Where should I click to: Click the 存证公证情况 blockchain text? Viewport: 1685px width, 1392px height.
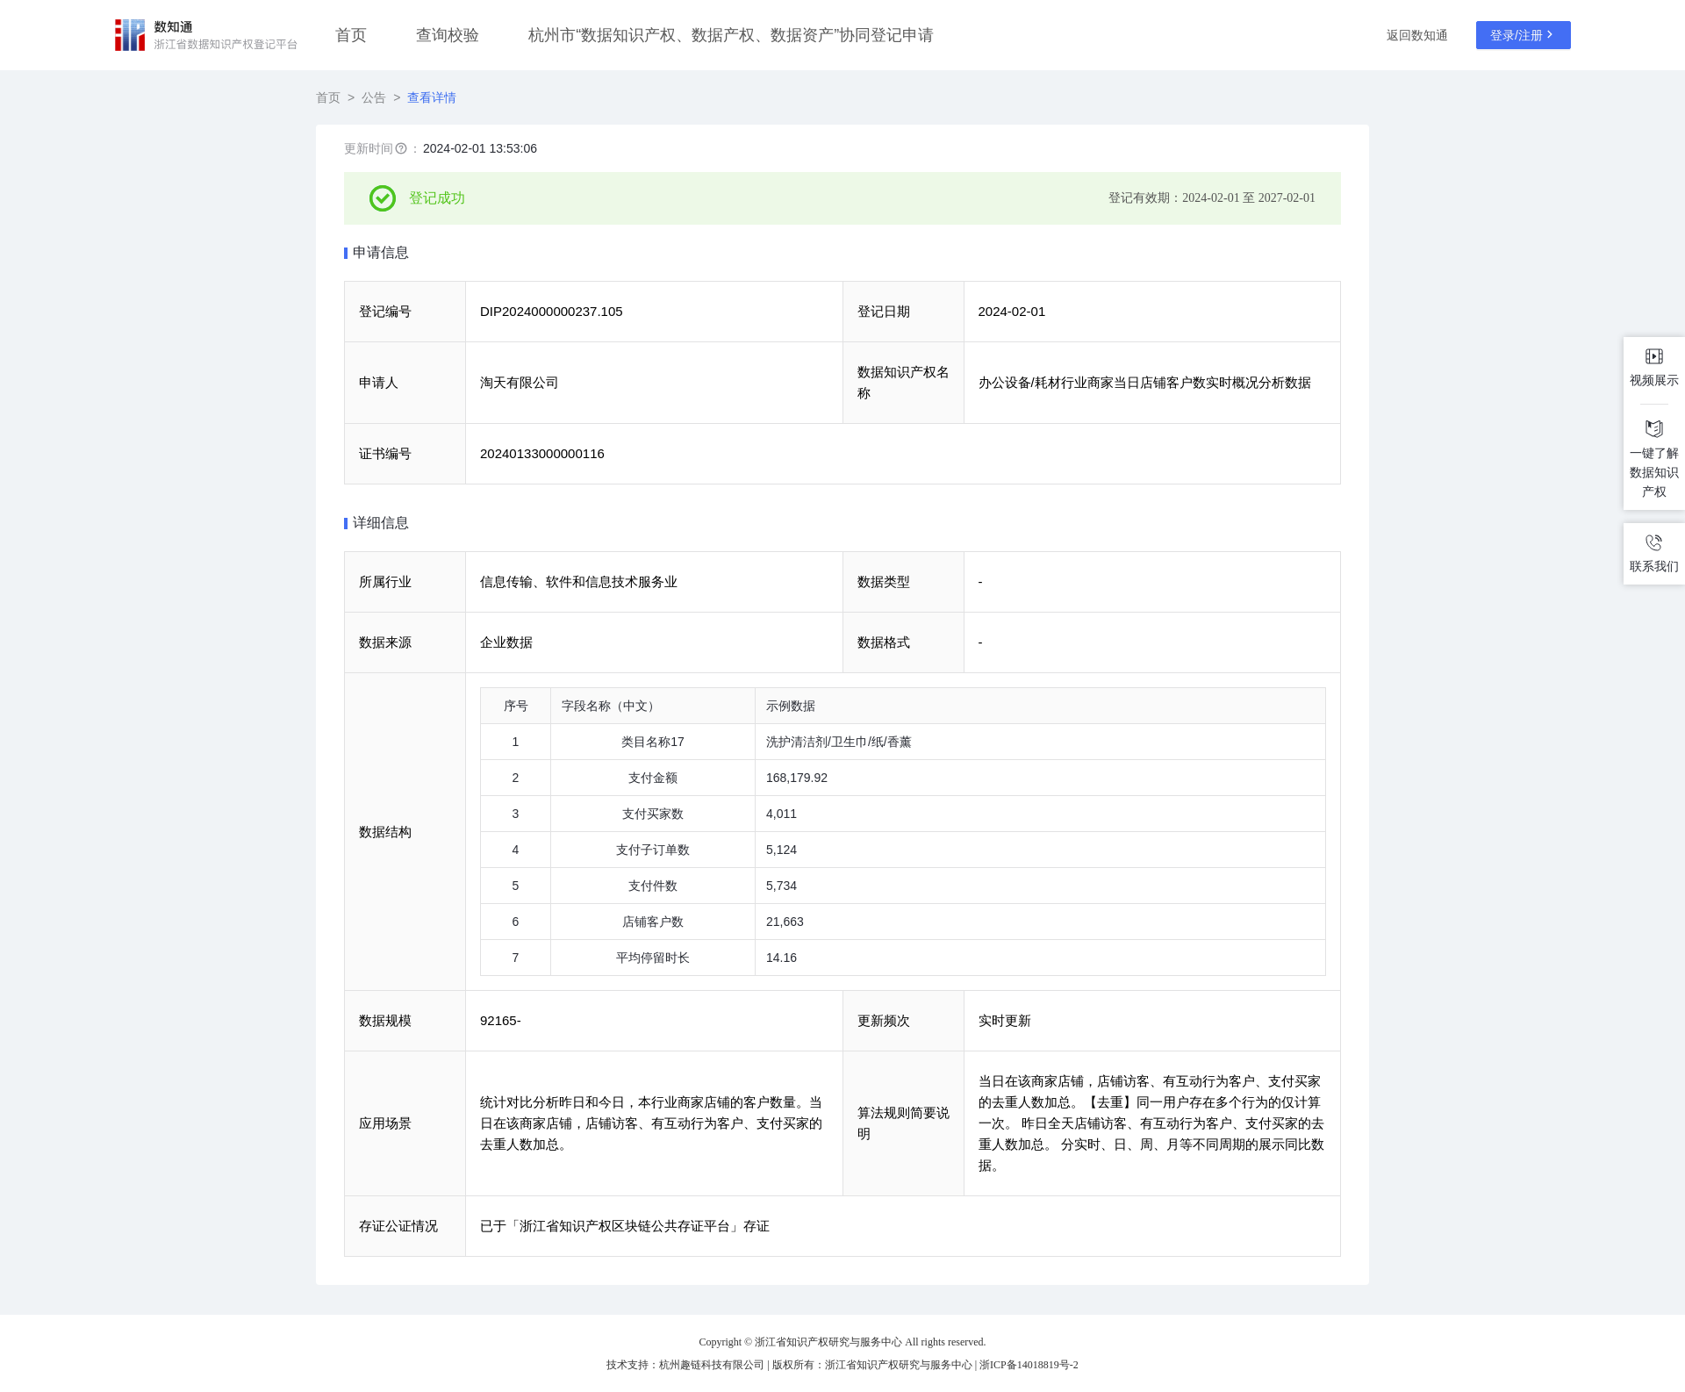(x=625, y=1226)
